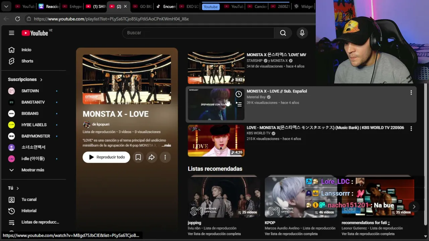429x241 pixels.
Task: Open title MONSTA X 몬스타엑스 'LOVE' MV
Action: click(x=277, y=55)
